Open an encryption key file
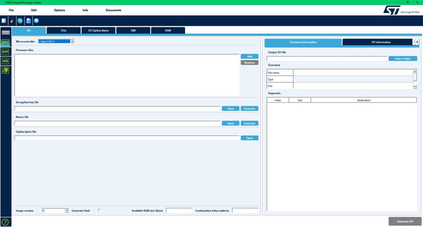Image resolution: width=423 pixels, height=227 pixels. 231,108
